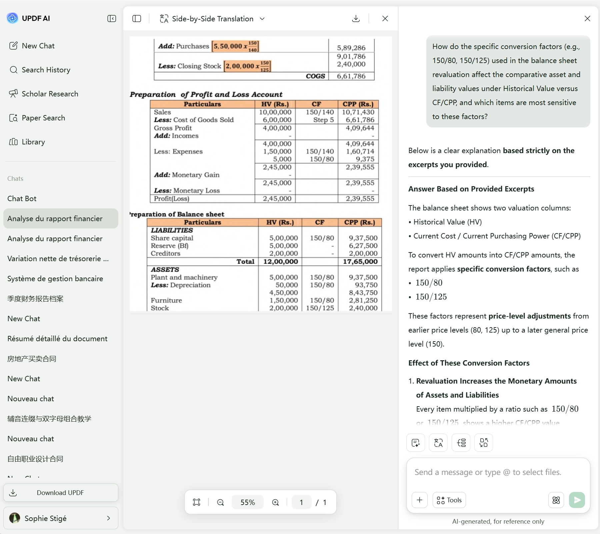Open the Tools menu in chat box

[449, 500]
